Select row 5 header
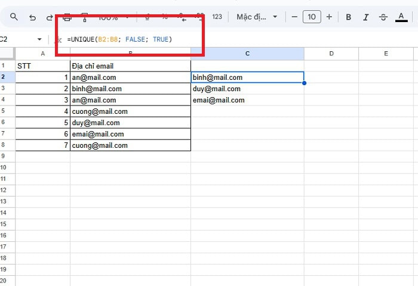The width and height of the screenshot is (418, 286). pyautogui.click(x=7, y=111)
